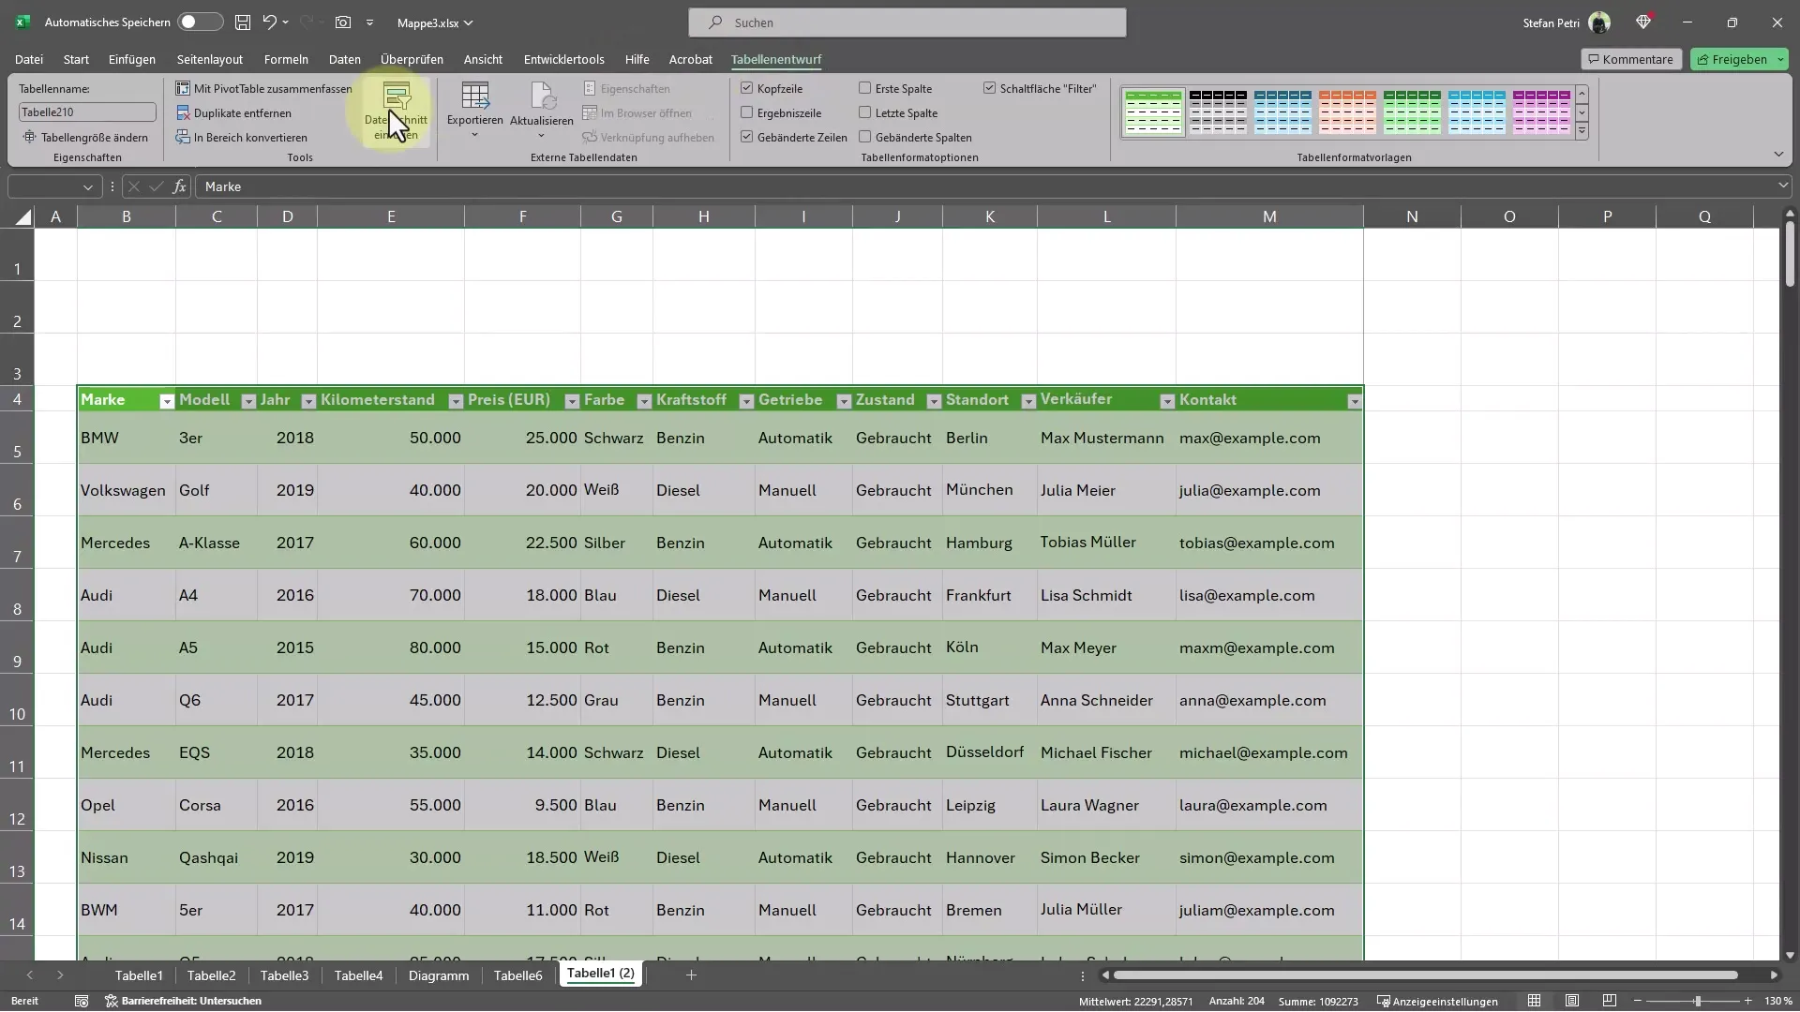
Task: Click the select-all corner triangle of the sheet
Action: (x=23, y=217)
